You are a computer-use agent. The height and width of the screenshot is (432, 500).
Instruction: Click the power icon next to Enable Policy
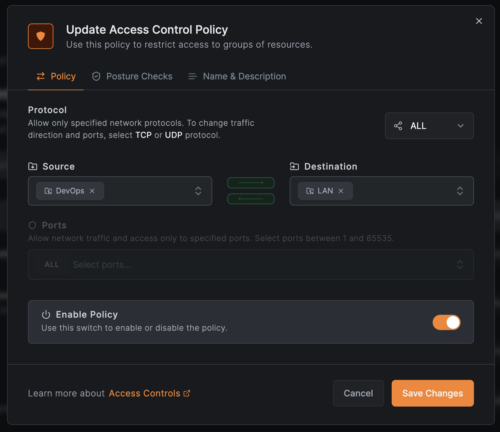(x=46, y=315)
